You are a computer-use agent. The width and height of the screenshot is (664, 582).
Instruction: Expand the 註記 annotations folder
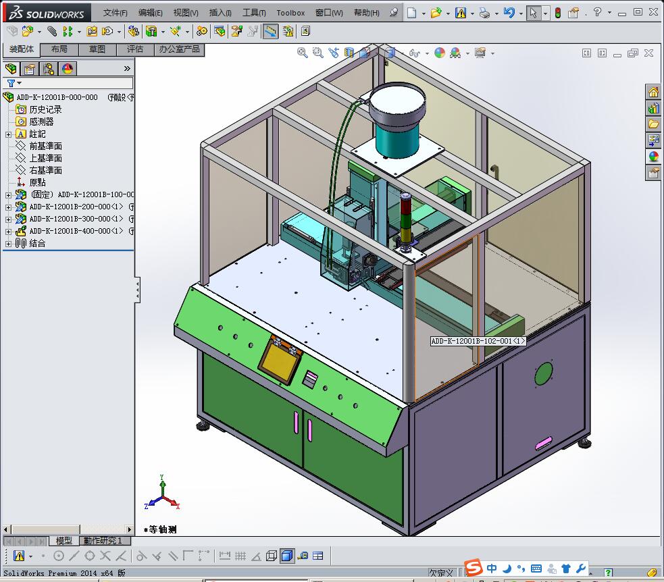[x=9, y=134]
